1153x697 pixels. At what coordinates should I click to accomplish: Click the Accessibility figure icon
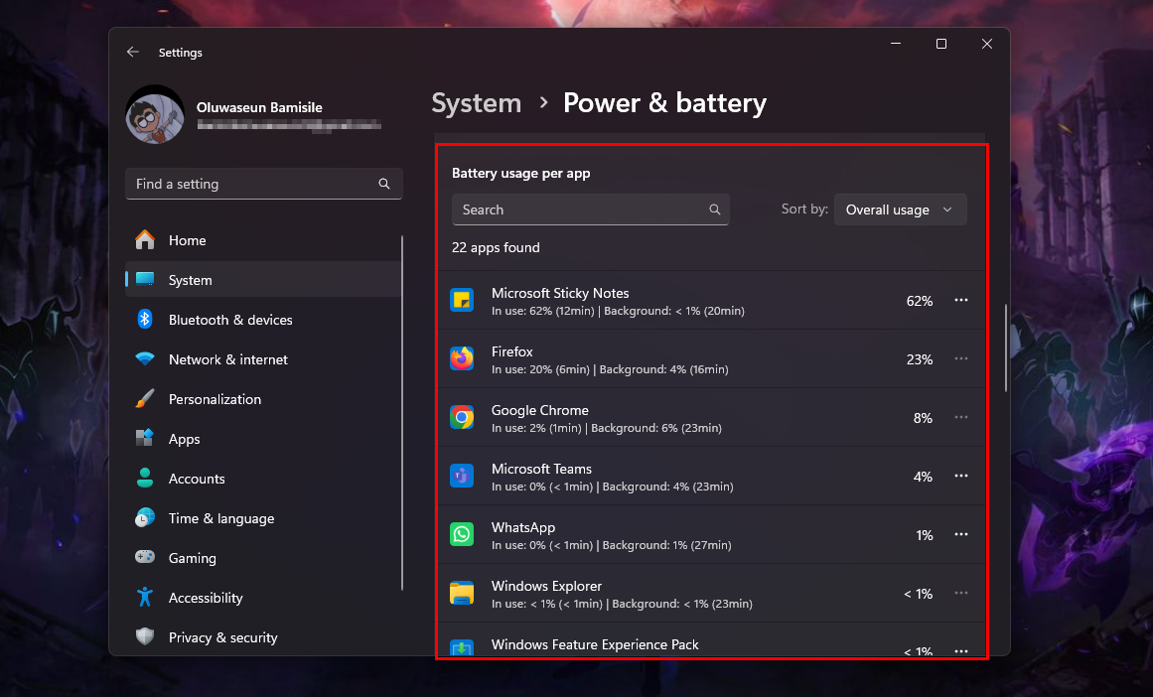[145, 597]
